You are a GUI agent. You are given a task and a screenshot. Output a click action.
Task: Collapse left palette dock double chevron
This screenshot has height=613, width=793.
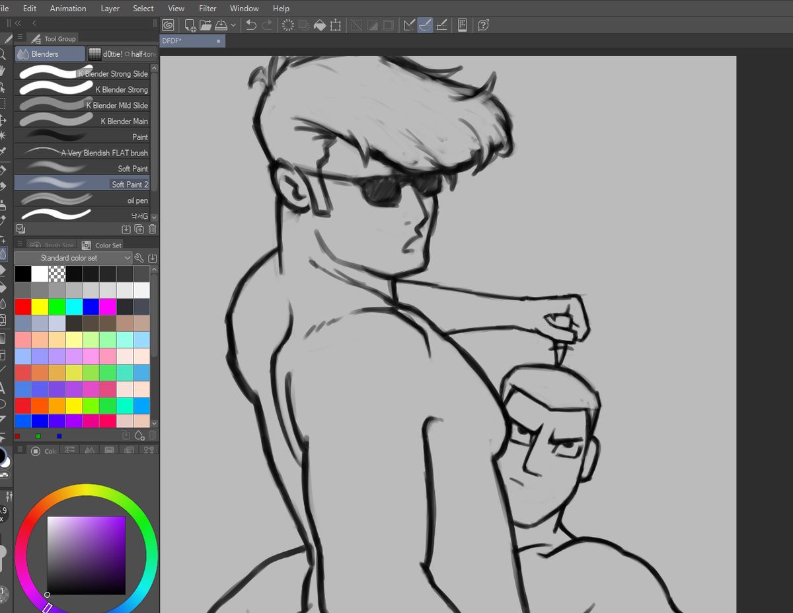pyautogui.click(x=18, y=22)
